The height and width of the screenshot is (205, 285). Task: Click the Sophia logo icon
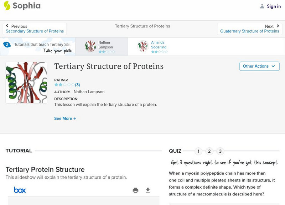point(7,6)
